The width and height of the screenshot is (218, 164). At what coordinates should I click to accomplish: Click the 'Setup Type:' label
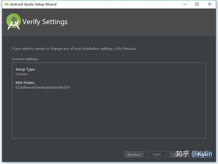pyautogui.click(x=25, y=69)
